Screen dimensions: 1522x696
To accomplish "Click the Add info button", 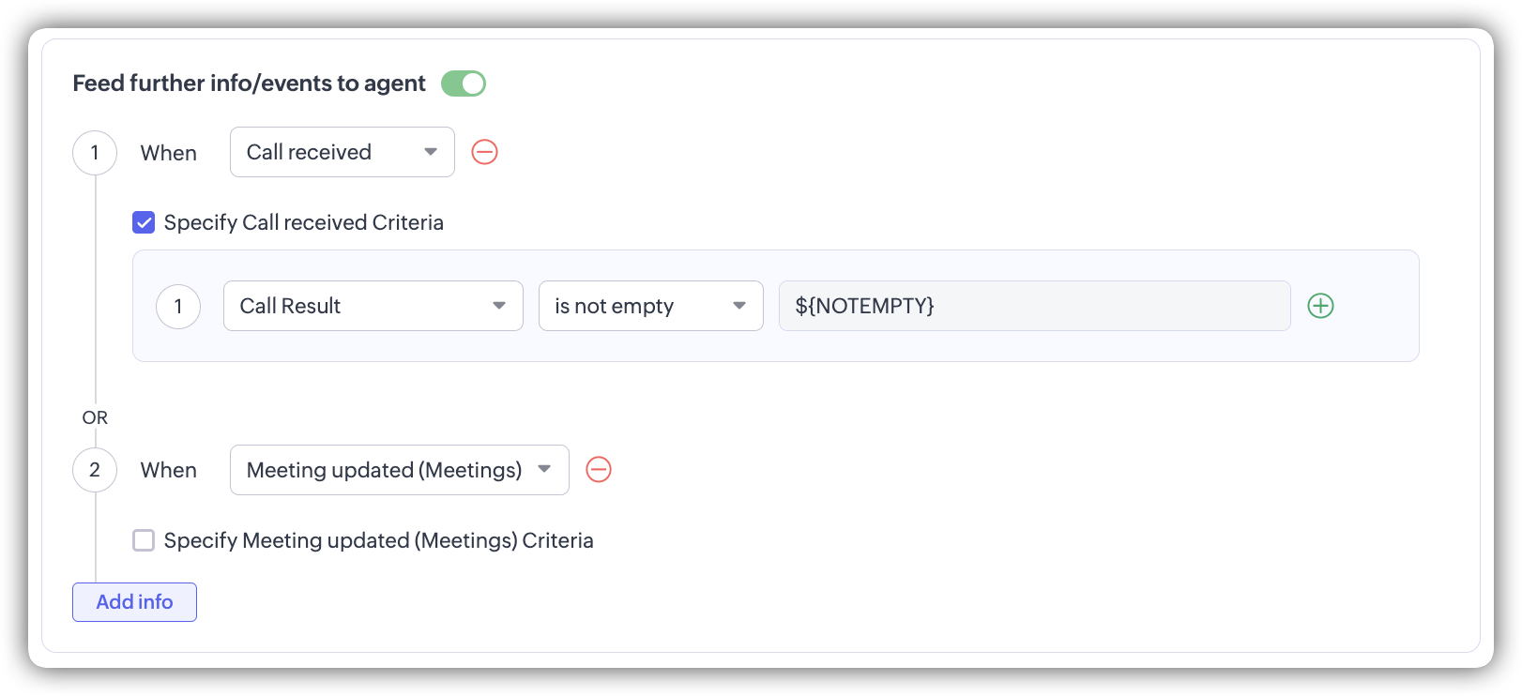I will pos(134,602).
